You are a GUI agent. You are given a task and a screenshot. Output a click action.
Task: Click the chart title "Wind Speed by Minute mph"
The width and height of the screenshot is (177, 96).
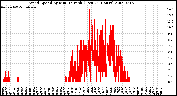56,3
